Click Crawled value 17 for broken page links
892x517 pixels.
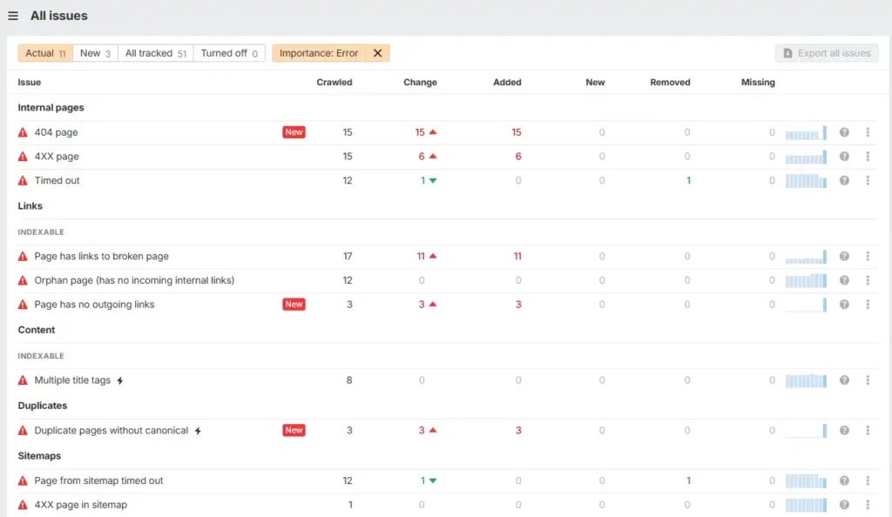tap(348, 256)
